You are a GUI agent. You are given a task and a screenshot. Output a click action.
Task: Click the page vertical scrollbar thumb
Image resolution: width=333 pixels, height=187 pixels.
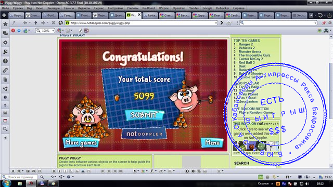[331, 91]
